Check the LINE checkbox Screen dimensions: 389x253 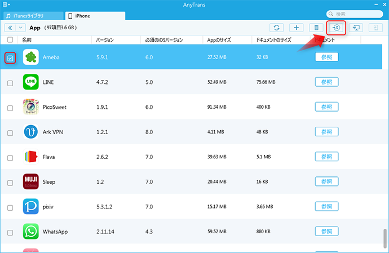[10, 83]
